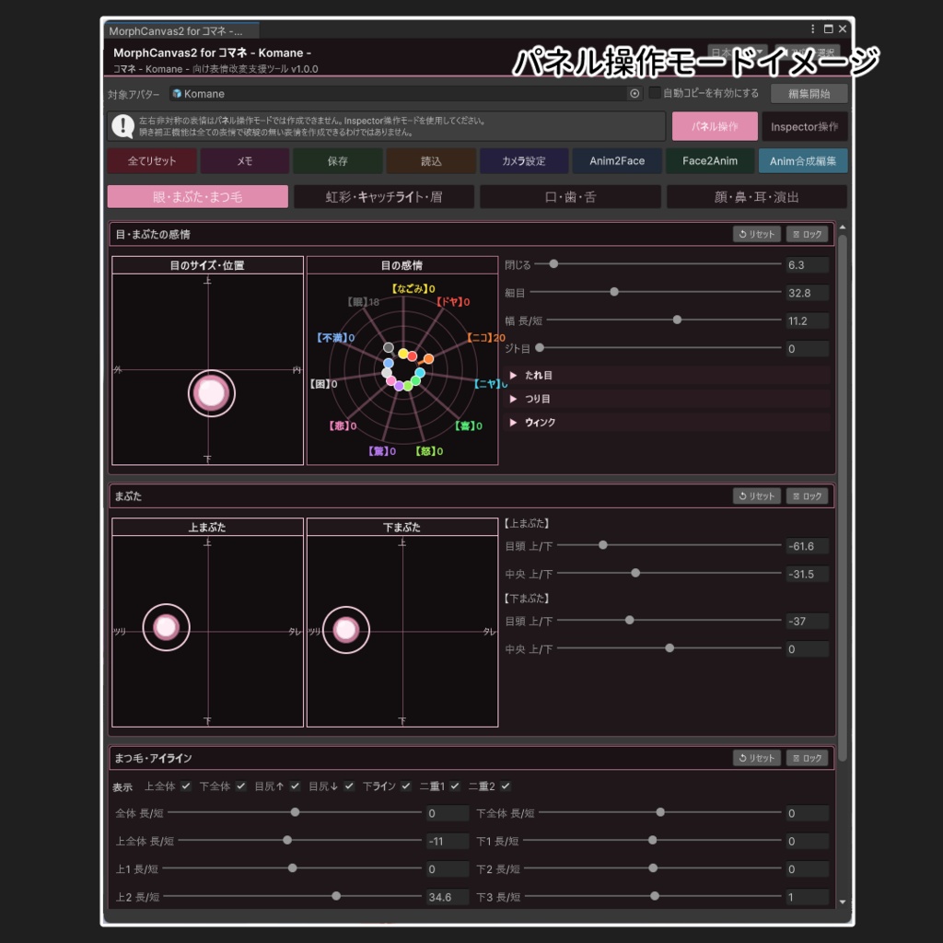Click the avatar object picker circle icon
943x943 pixels.
tap(634, 93)
